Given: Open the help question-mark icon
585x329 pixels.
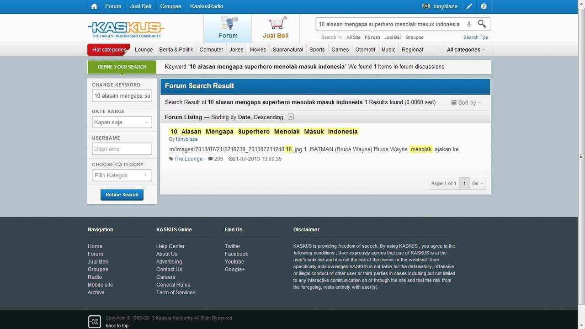Looking at the screenshot, I should click(x=484, y=6).
